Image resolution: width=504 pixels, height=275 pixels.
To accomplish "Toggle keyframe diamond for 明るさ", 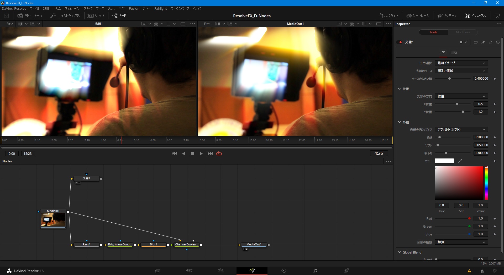I will (495, 153).
